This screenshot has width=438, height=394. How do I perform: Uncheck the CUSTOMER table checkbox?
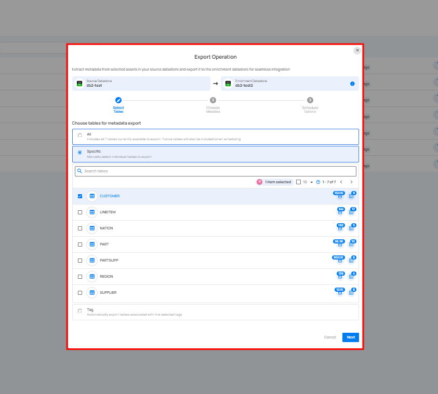click(80, 196)
